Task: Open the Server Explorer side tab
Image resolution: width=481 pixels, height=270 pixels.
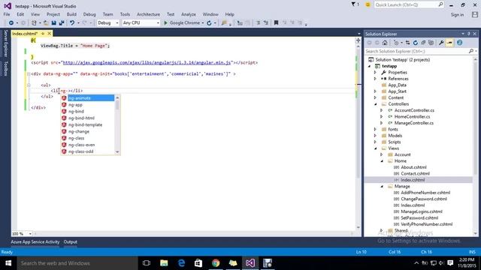Action: 5,43
